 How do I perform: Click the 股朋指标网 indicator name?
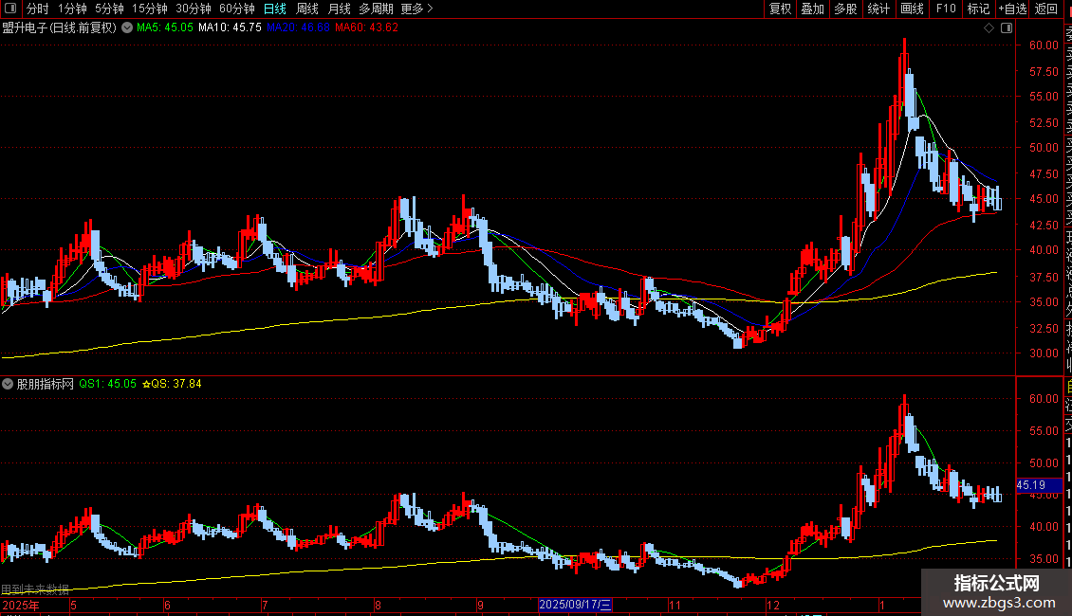point(46,384)
